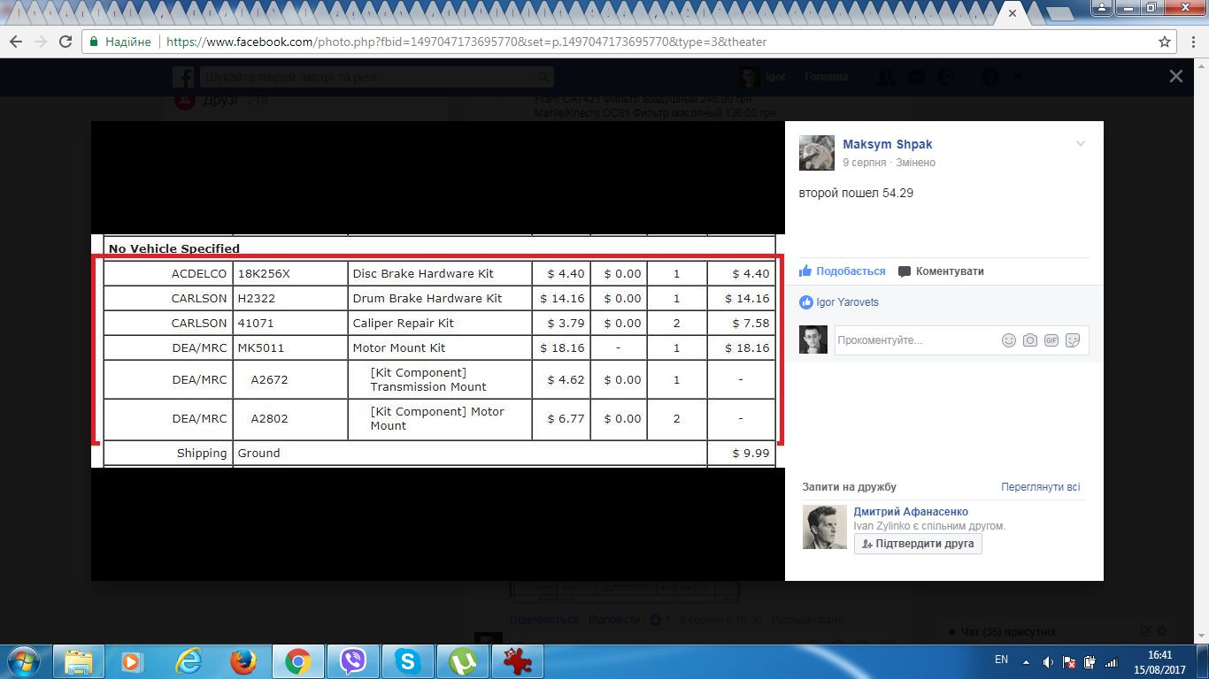Click 'Drum Brake Hardware Kit' text
This screenshot has height=679, width=1209.
pyautogui.click(x=427, y=299)
